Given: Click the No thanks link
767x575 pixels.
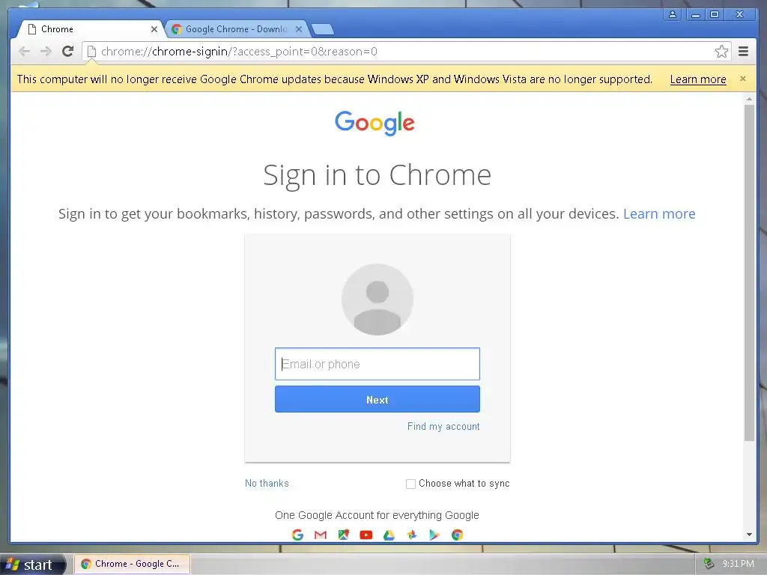Looking at the screenshot, I should [x=267, y=483].
